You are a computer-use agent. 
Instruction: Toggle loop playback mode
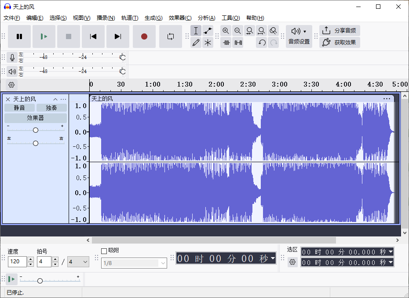pos(171,37)
